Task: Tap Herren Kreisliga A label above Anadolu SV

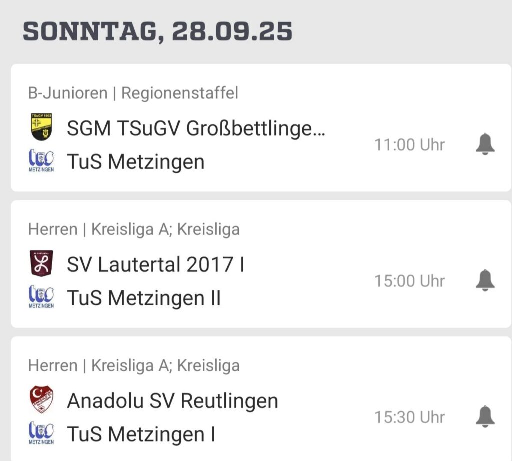Action: (x=134, y=365)
